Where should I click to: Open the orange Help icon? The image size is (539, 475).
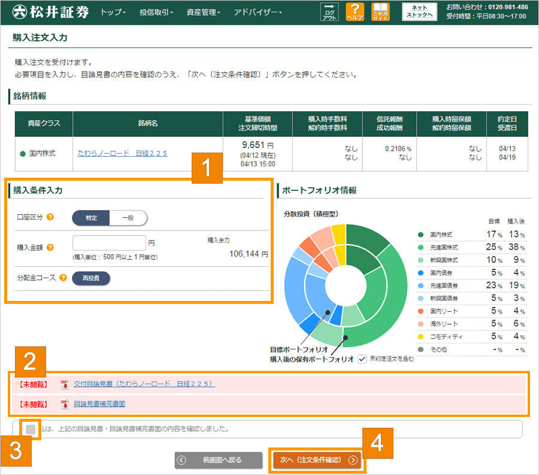355,12
